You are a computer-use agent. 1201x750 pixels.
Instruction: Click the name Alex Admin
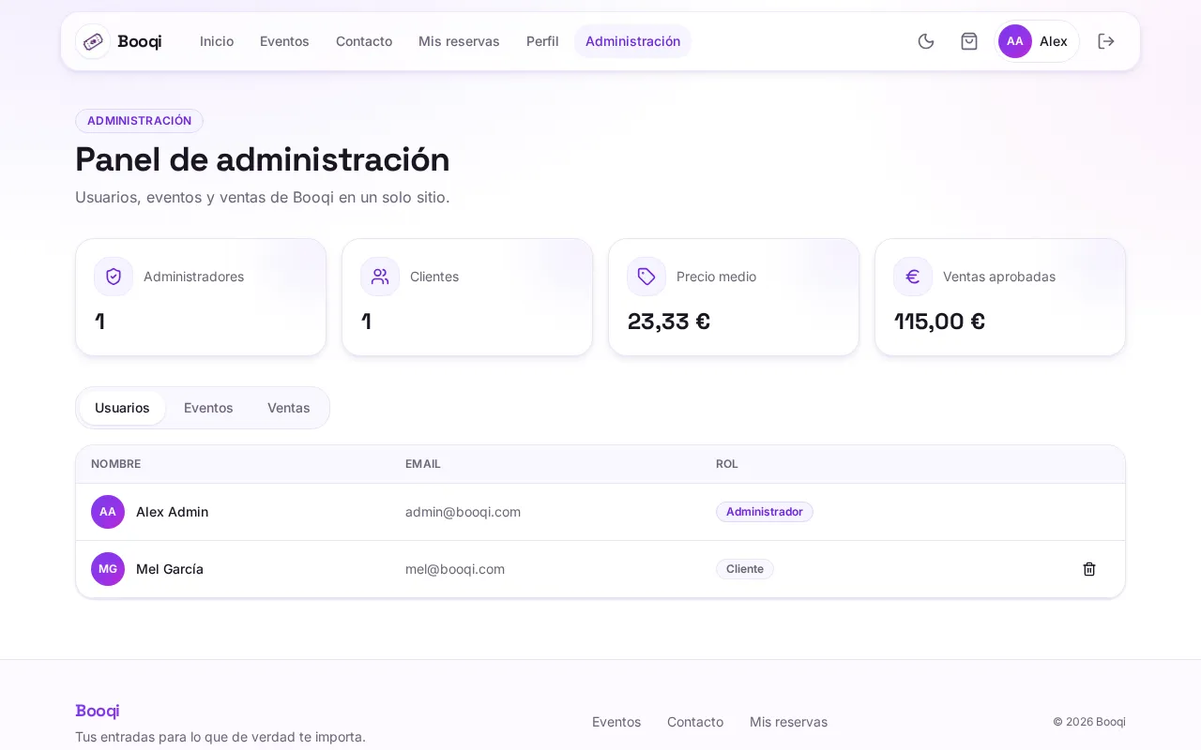click(173, 512)
